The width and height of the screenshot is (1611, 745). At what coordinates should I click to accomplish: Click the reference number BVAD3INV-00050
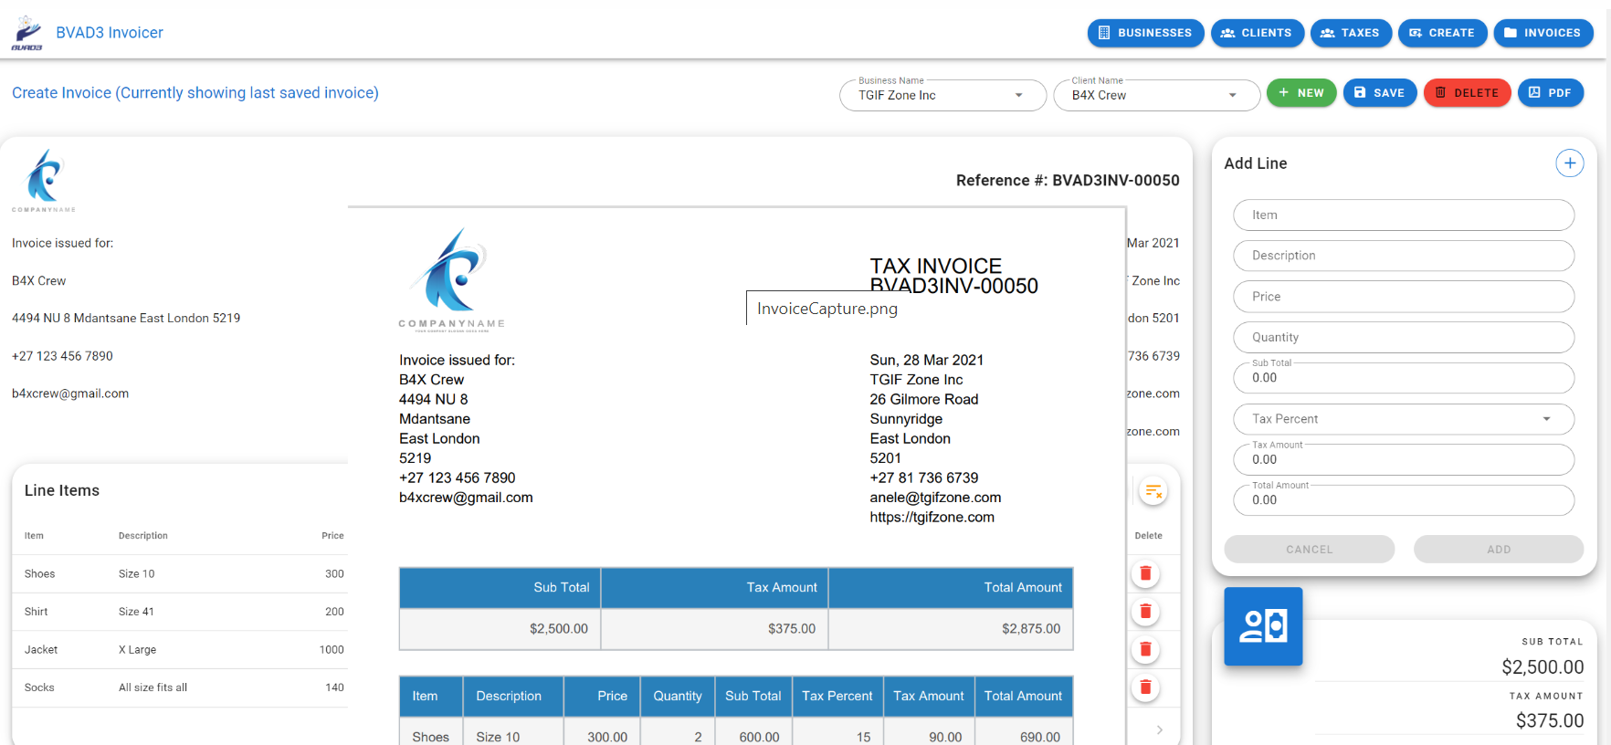click(1116, 181)
